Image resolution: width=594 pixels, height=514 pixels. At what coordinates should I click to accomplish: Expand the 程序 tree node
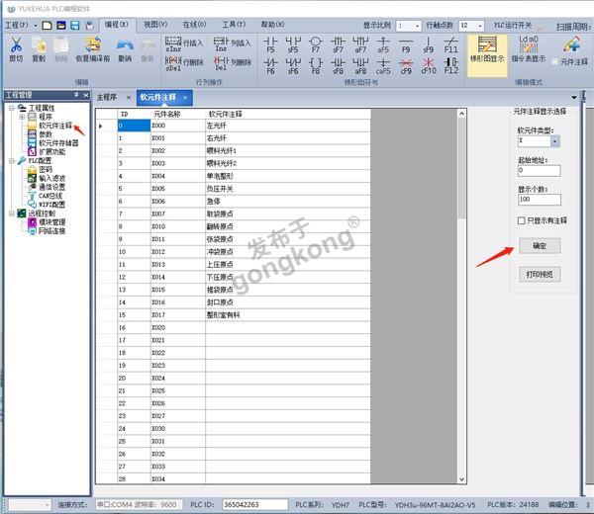click(x=21, y=117)
